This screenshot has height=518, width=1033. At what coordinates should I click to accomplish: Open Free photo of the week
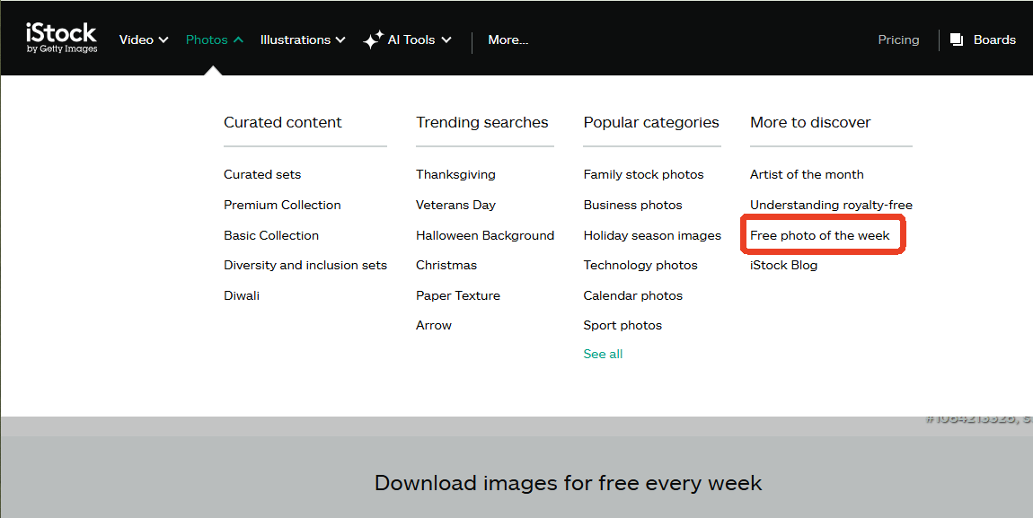pyautogui.click(x=820, y=235)
